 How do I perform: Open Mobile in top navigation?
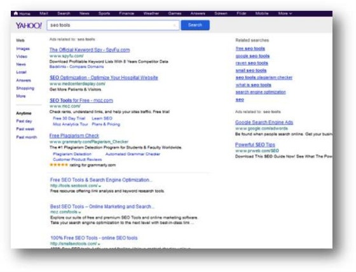(x=262, y=13)
